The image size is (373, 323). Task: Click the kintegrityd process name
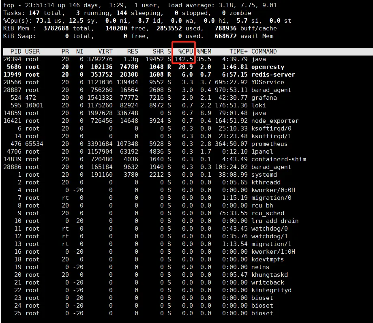(x=271, y=290)
